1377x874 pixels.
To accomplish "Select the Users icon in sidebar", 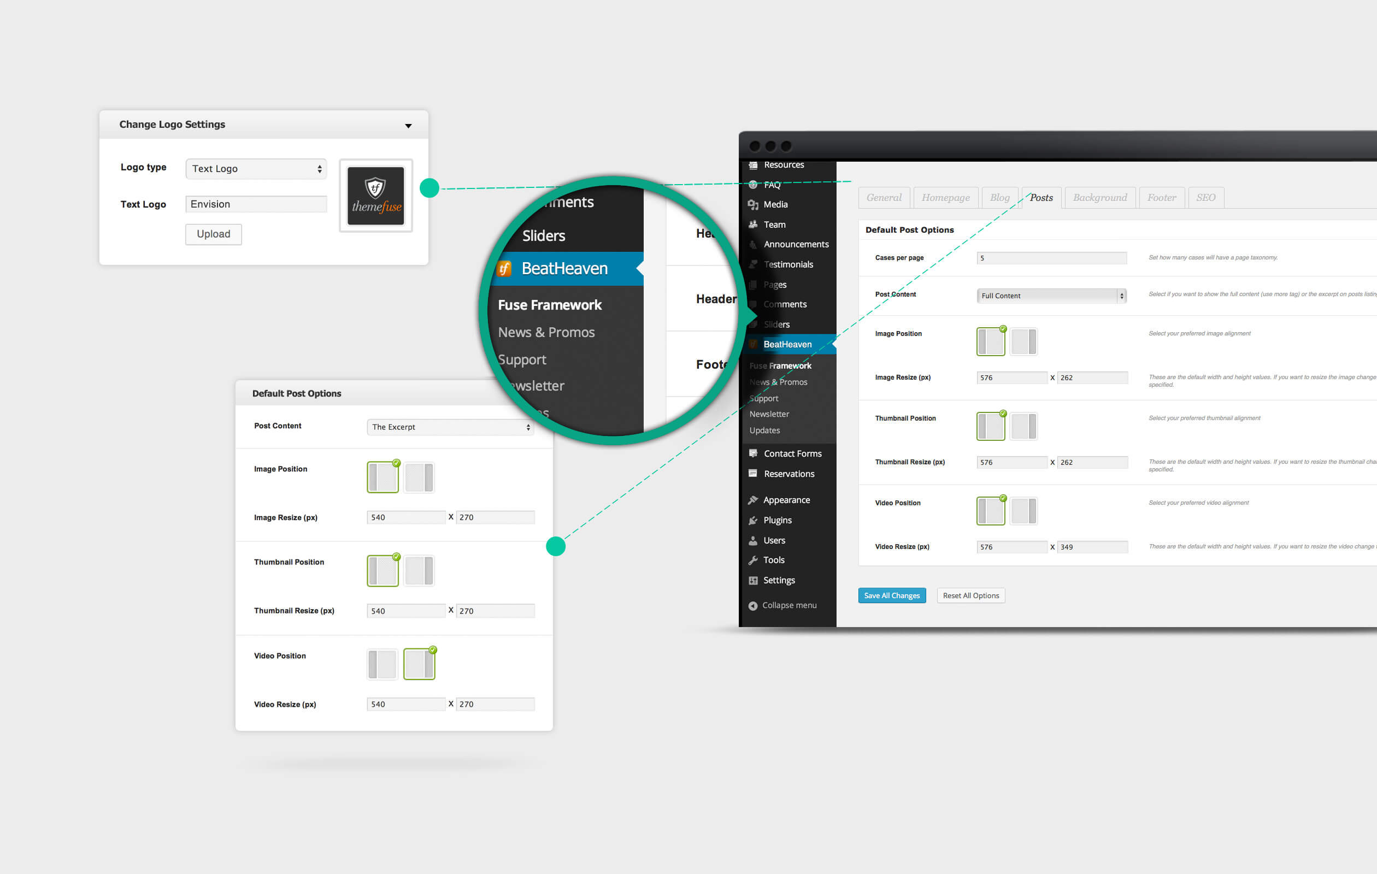I will tap(753, 540).
